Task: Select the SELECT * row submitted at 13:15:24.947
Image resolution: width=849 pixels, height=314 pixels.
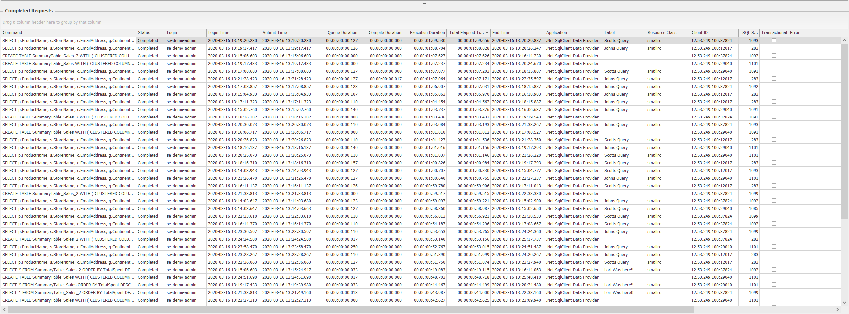Action: coord(287,270)
